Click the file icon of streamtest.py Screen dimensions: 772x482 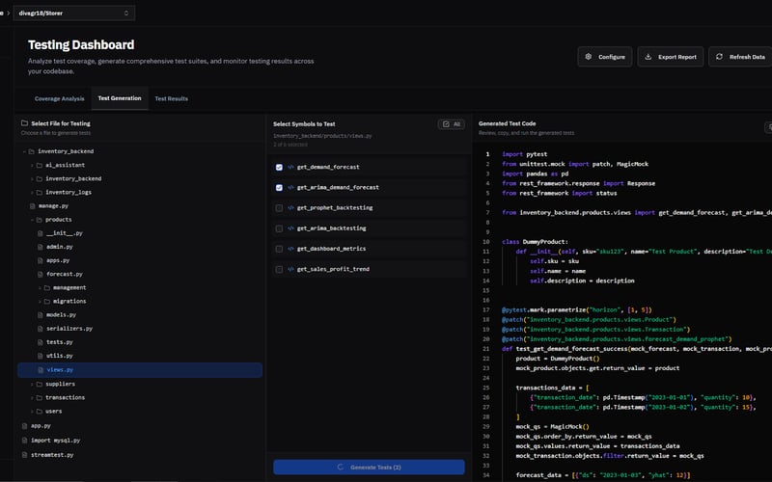coord(25,455)
